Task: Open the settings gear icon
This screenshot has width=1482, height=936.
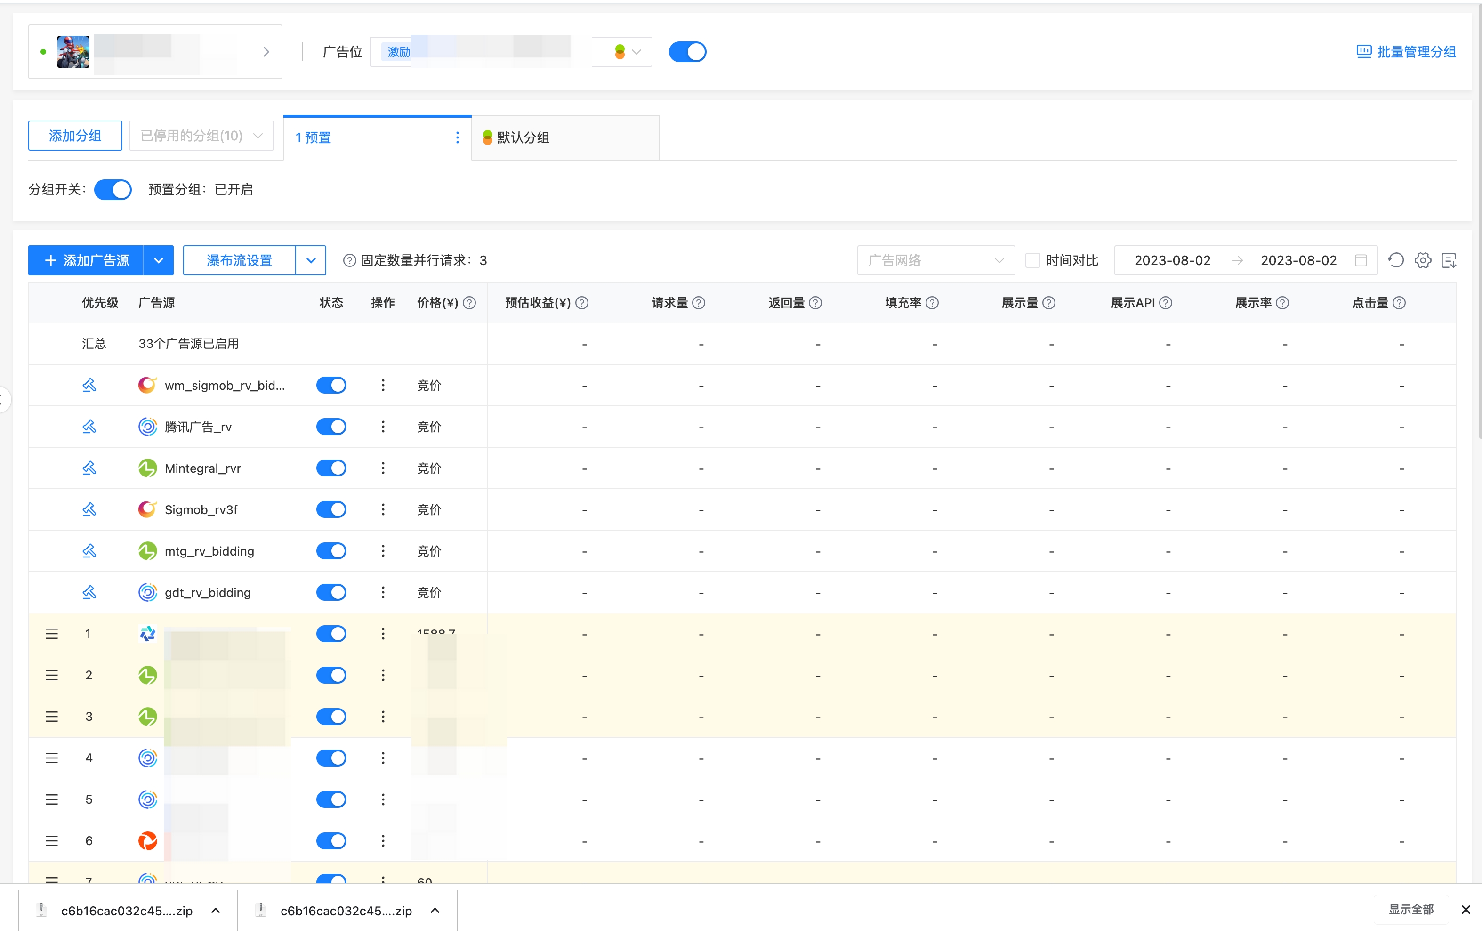Action: (x=1422, y=260)
